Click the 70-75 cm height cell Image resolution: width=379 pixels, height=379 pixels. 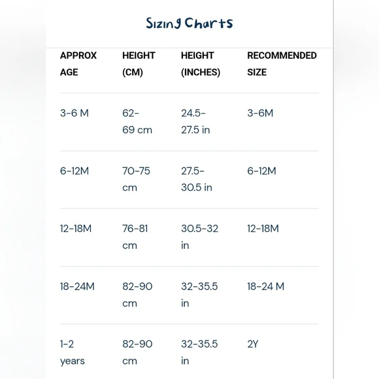click(x=136, y=179)
